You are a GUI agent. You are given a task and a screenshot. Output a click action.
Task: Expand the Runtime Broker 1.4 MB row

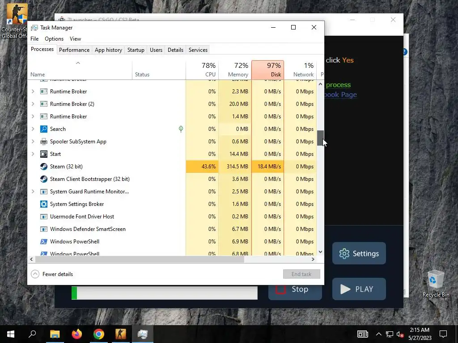(33, 117)
